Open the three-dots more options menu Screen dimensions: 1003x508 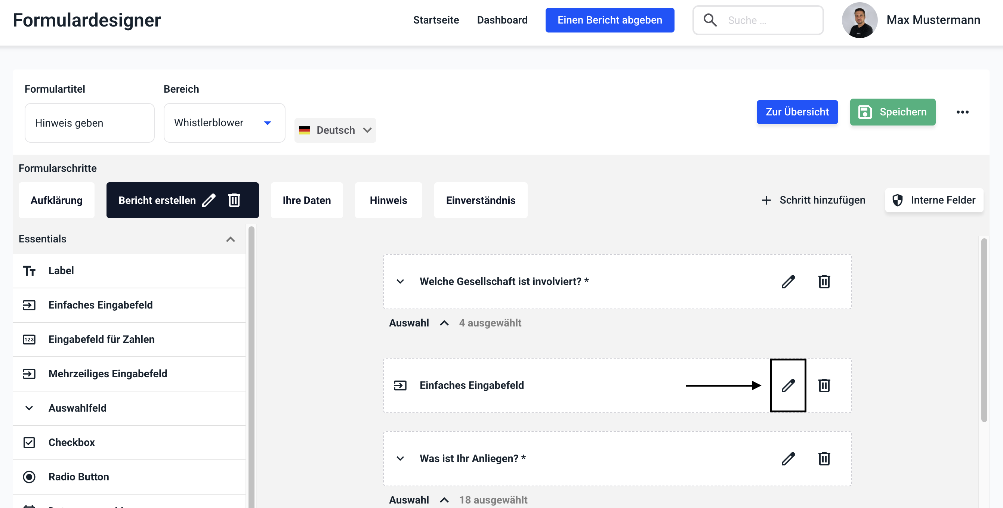pos(962,112)
